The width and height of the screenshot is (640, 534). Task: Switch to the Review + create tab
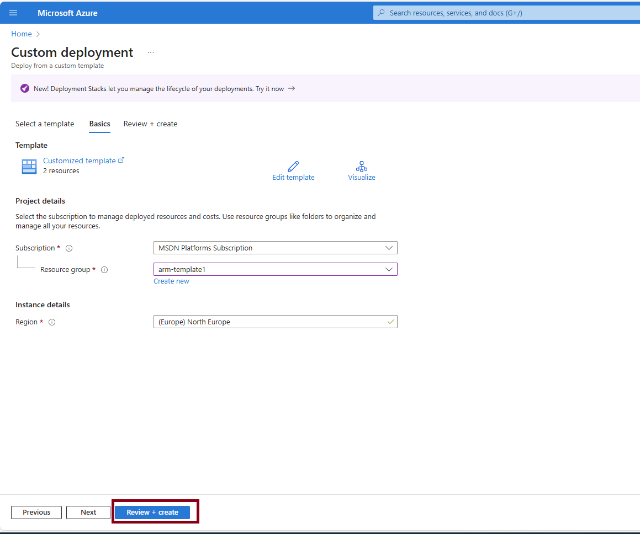coord(150,124)
